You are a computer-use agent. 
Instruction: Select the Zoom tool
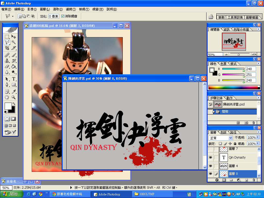pos(13,97)
